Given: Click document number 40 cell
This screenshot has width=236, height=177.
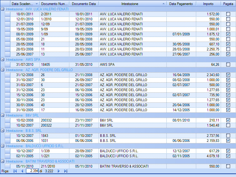Looking at the screenshot, I should (x=54, y=105).
